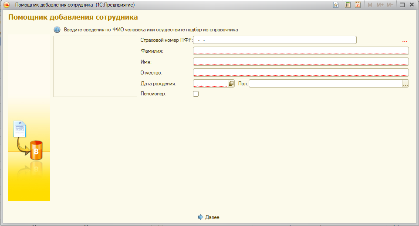Maximize the Помощник добавления сотрудника window

pos(402,5)
